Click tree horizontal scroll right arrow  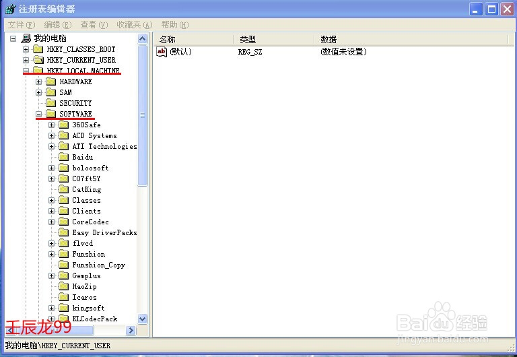(x=131, y=330)
